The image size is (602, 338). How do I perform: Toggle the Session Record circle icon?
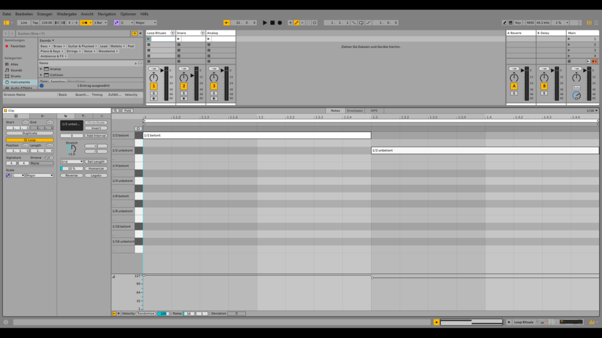coord(315,23)
